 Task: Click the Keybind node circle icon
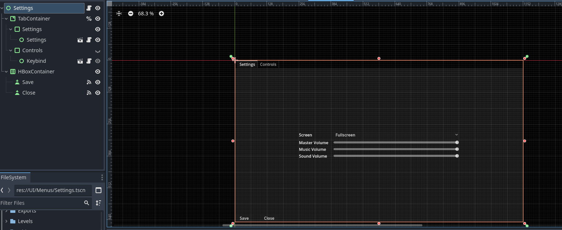click(x=22, y=61)
